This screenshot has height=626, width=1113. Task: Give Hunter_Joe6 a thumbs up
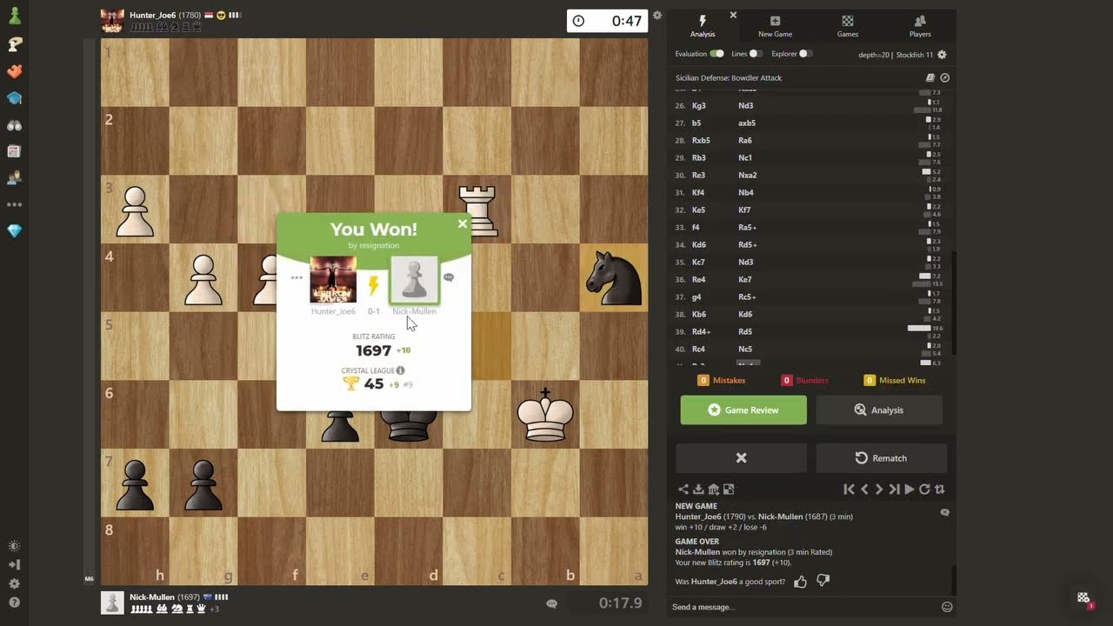click(x=801, y=581)
